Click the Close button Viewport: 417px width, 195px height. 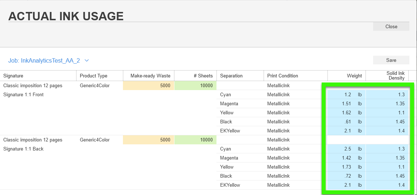click(x=391, y=26)
